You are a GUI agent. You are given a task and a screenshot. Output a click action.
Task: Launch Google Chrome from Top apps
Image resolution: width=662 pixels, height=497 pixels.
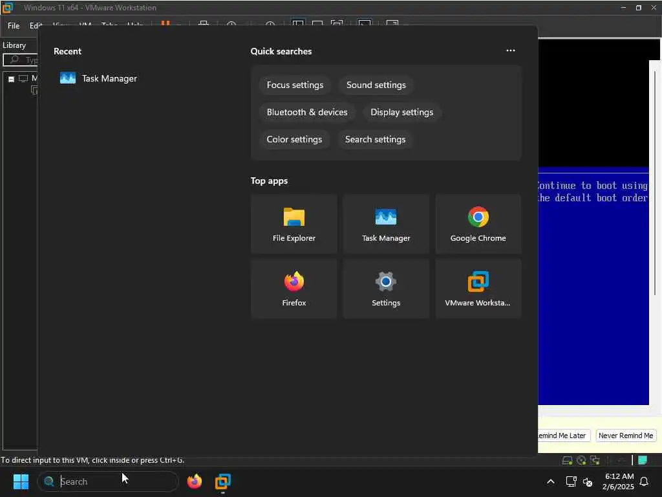pos(478,224)
